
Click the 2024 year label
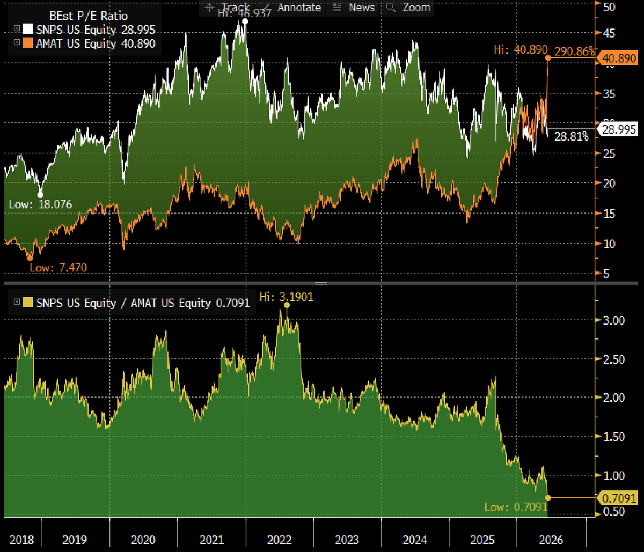(415, 540)
